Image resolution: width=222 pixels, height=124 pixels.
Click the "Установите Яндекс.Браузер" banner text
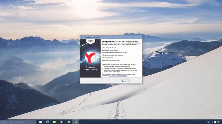click(x=91, y=69)
